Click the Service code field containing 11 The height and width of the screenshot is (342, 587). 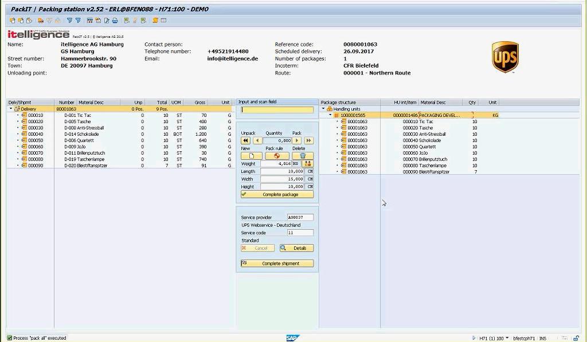click(x=300, y=233)
